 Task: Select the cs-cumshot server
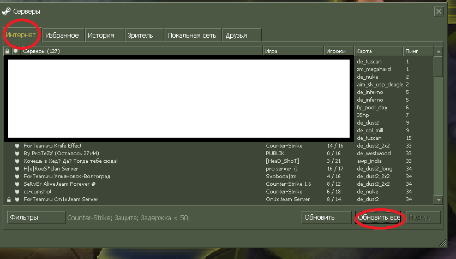(218, 192)
